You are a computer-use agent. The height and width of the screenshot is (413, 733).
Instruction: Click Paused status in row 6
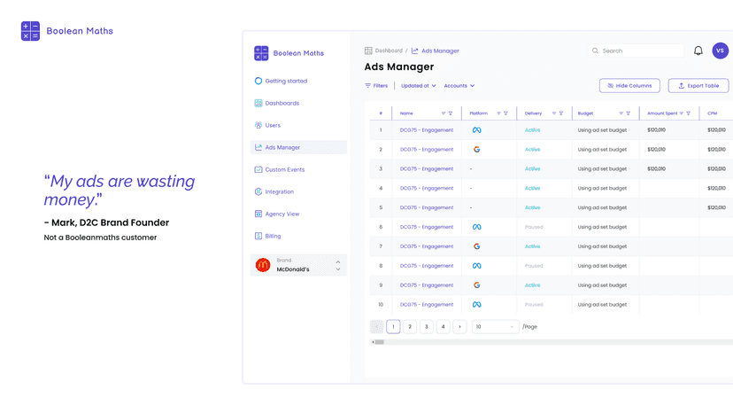click(x=534, y=227)
